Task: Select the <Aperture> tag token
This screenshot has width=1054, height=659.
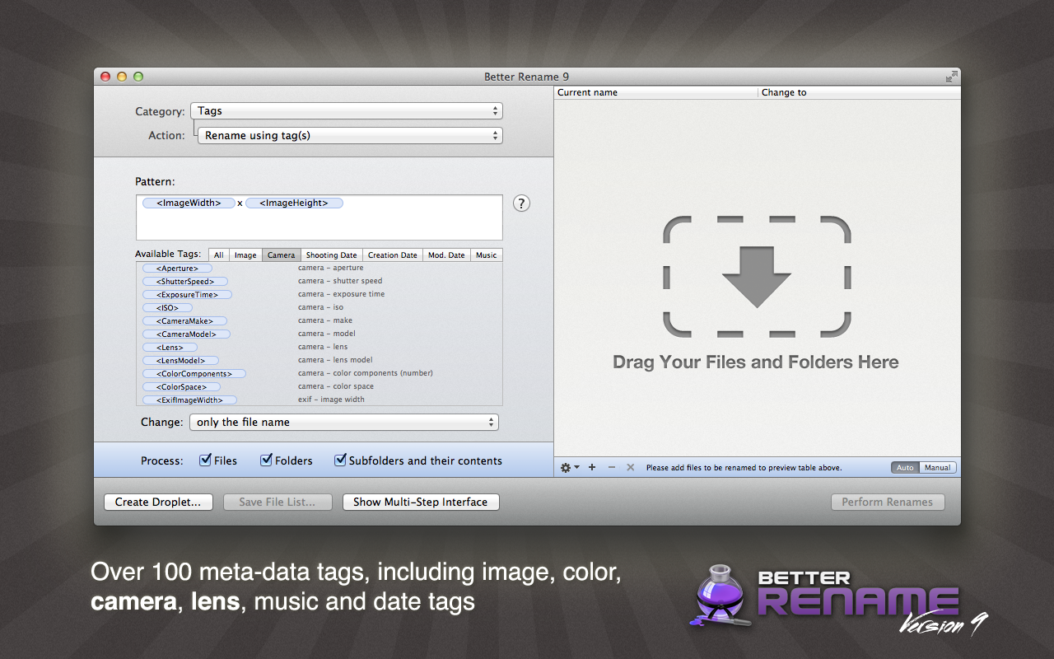Action: coord(177,269)
